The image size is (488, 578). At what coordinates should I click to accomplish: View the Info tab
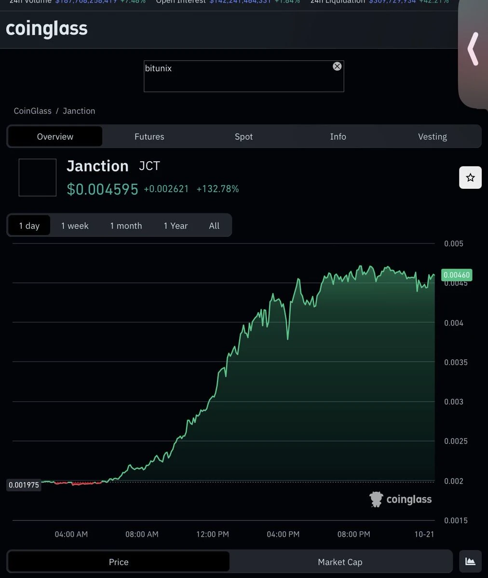(x=338, y=136)
